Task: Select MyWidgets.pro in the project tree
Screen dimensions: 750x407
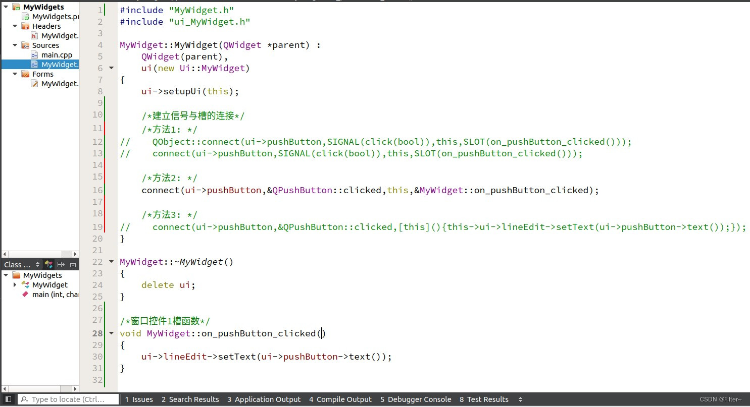Action: tap(56, 17)
